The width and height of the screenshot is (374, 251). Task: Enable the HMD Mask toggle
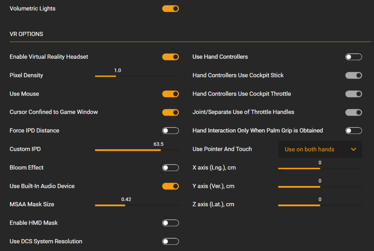pyautogui.click(x=171, y=223)
